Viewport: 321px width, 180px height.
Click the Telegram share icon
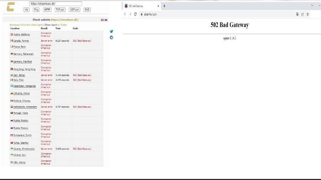point(112,37)
